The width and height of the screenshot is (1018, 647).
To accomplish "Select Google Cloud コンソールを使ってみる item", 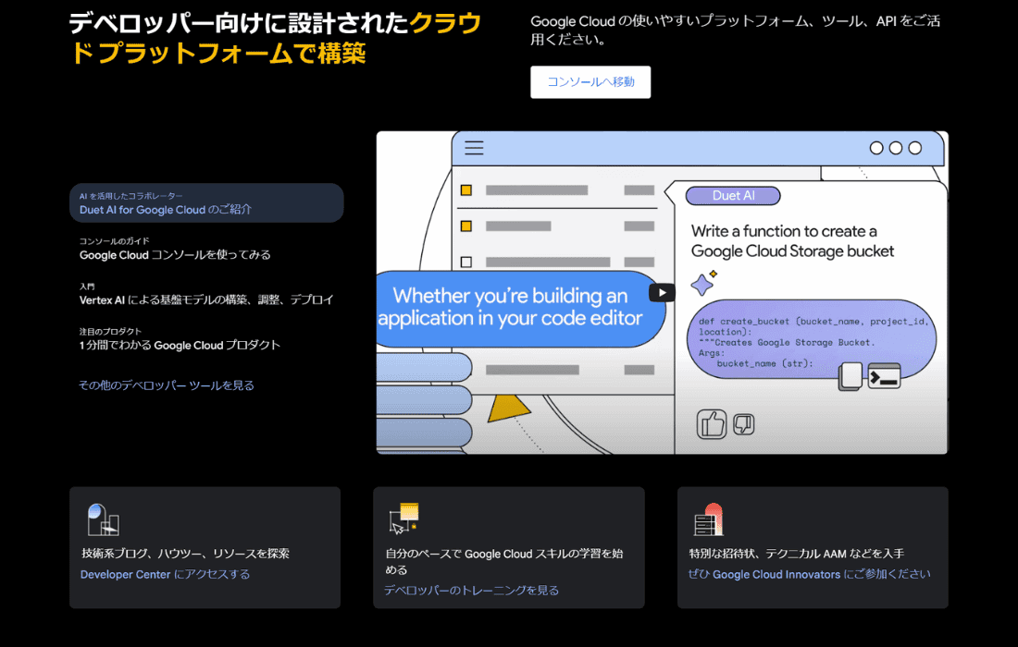I will click(175, 249).
